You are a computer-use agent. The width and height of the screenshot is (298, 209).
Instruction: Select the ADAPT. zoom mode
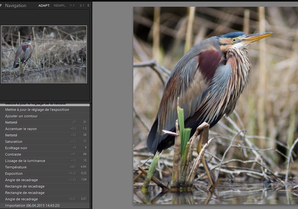point(44,6)
